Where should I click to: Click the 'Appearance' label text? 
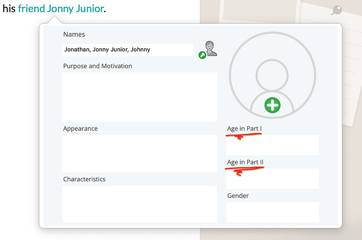pyautogui.click(x=80, y=129)
